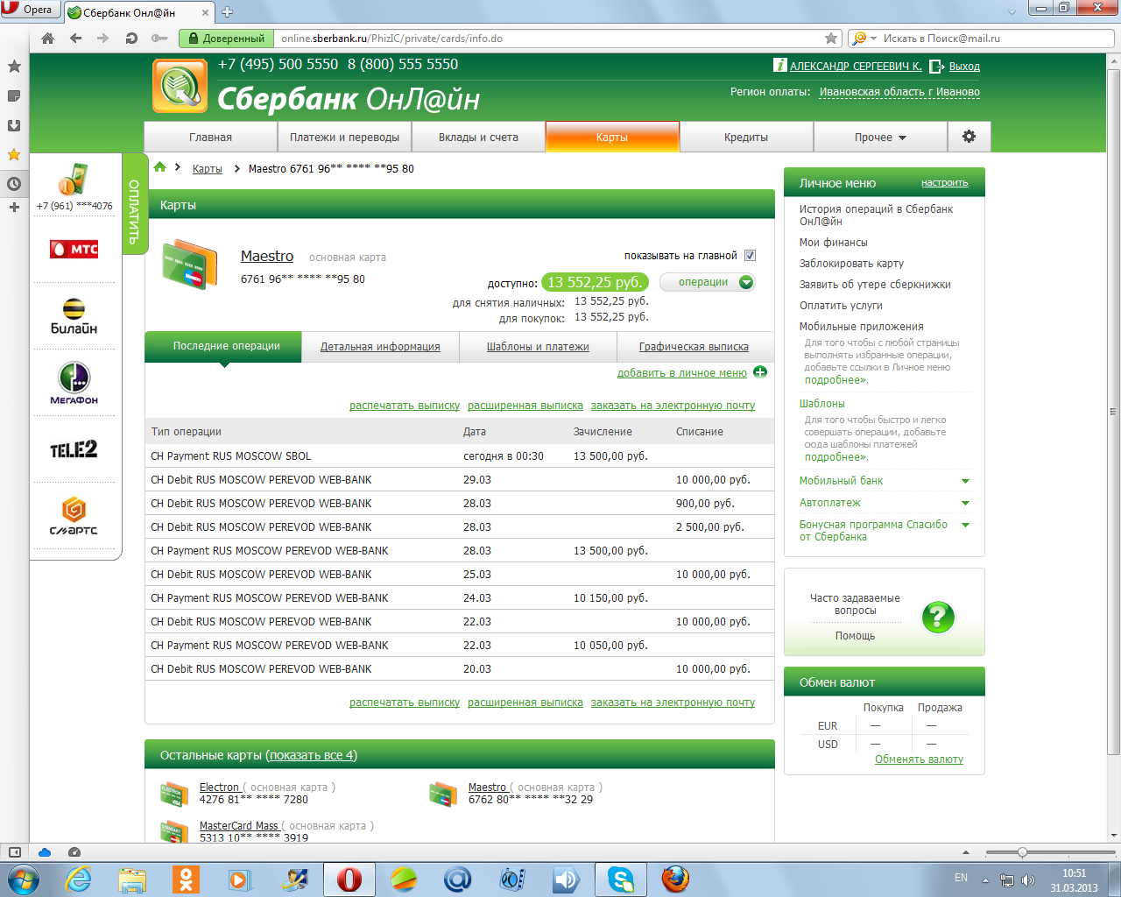The image size is (1121, 897).
Task: Select the Билайн operator logo
Action: [74, 317]
